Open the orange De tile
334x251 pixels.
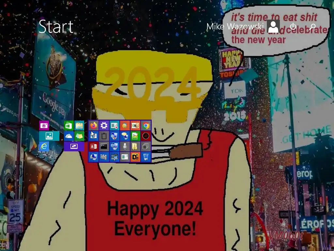[135, 157]
